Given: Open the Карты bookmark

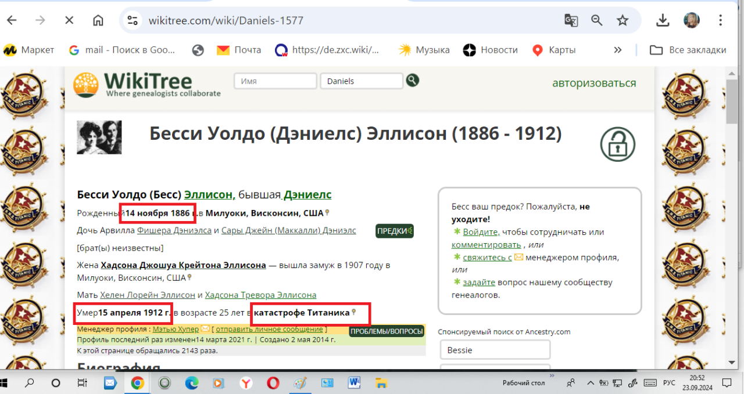Looking at the screenshot, I should 554,50.
